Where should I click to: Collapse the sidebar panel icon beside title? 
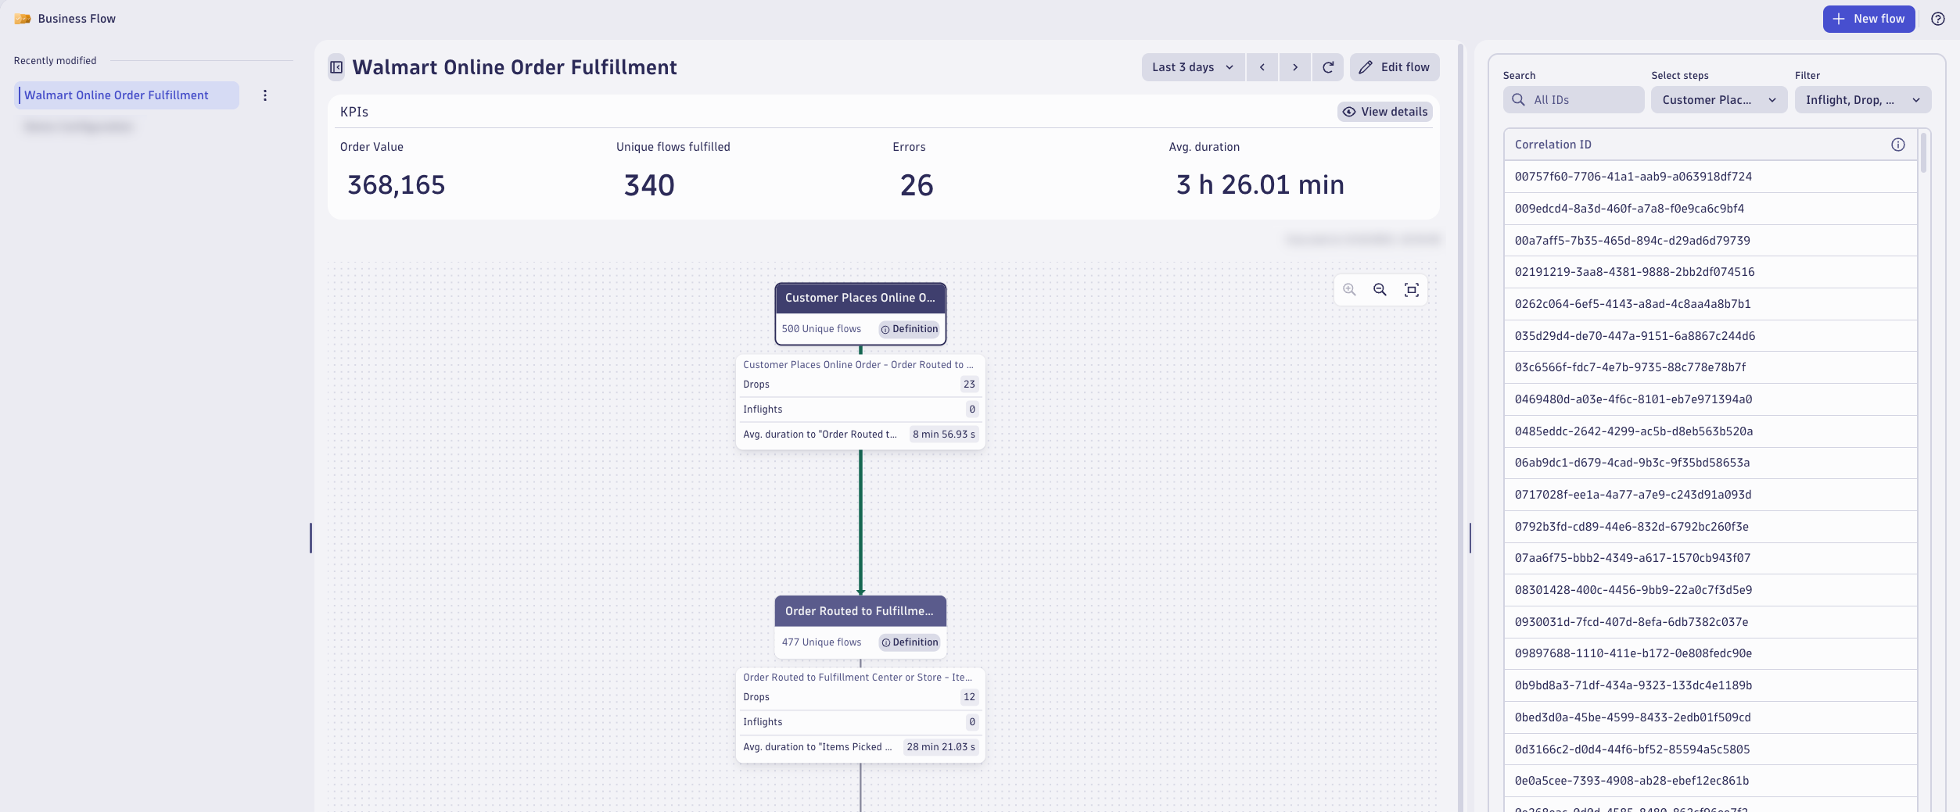[x=336, y=67]
